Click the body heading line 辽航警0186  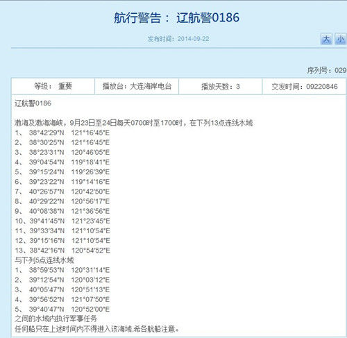tap(33, 103)
